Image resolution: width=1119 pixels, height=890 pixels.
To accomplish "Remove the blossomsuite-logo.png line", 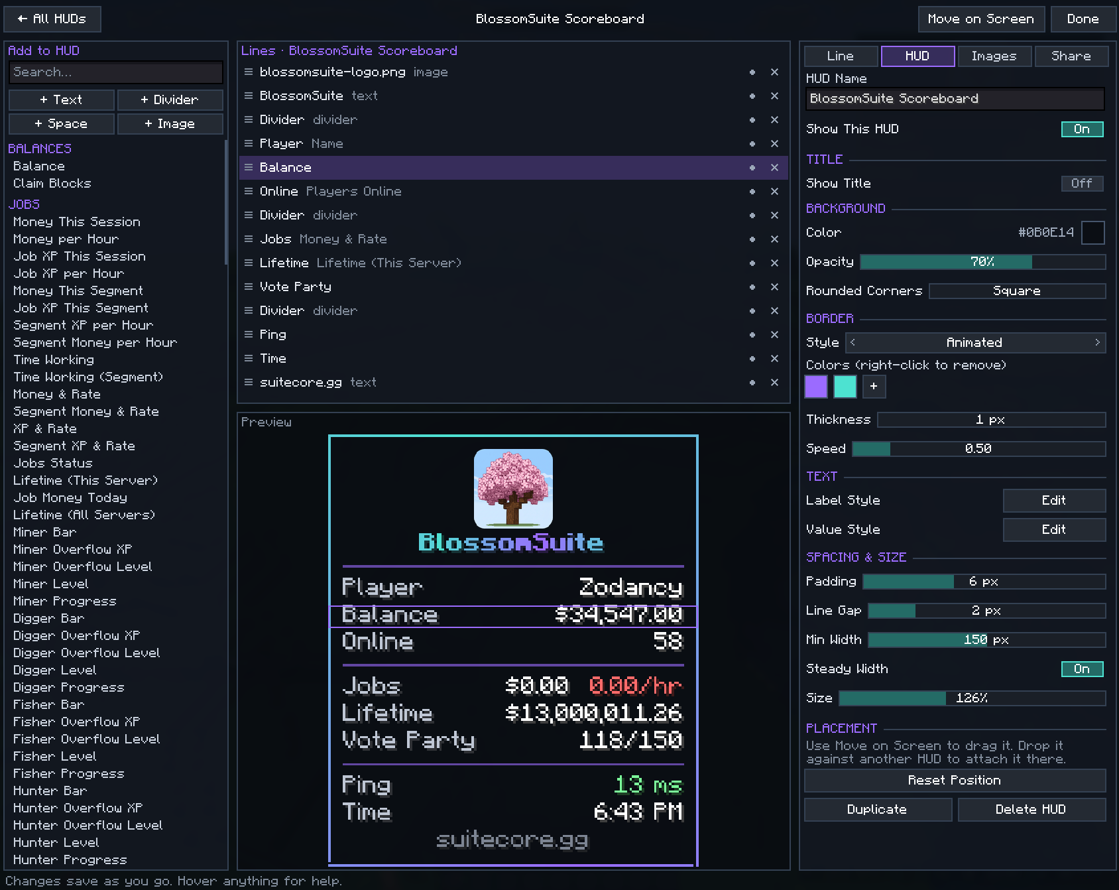I will [774, 72].
